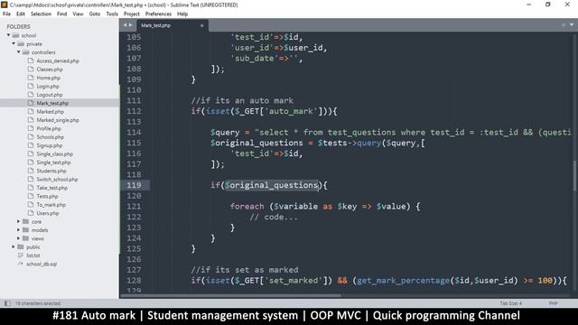Open Profile.php in the sidebar
This screenshot has width=578, height=325.
[x=49, y=128]
